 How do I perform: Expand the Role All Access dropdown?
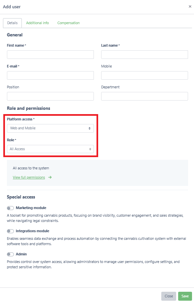click(50, 149)
